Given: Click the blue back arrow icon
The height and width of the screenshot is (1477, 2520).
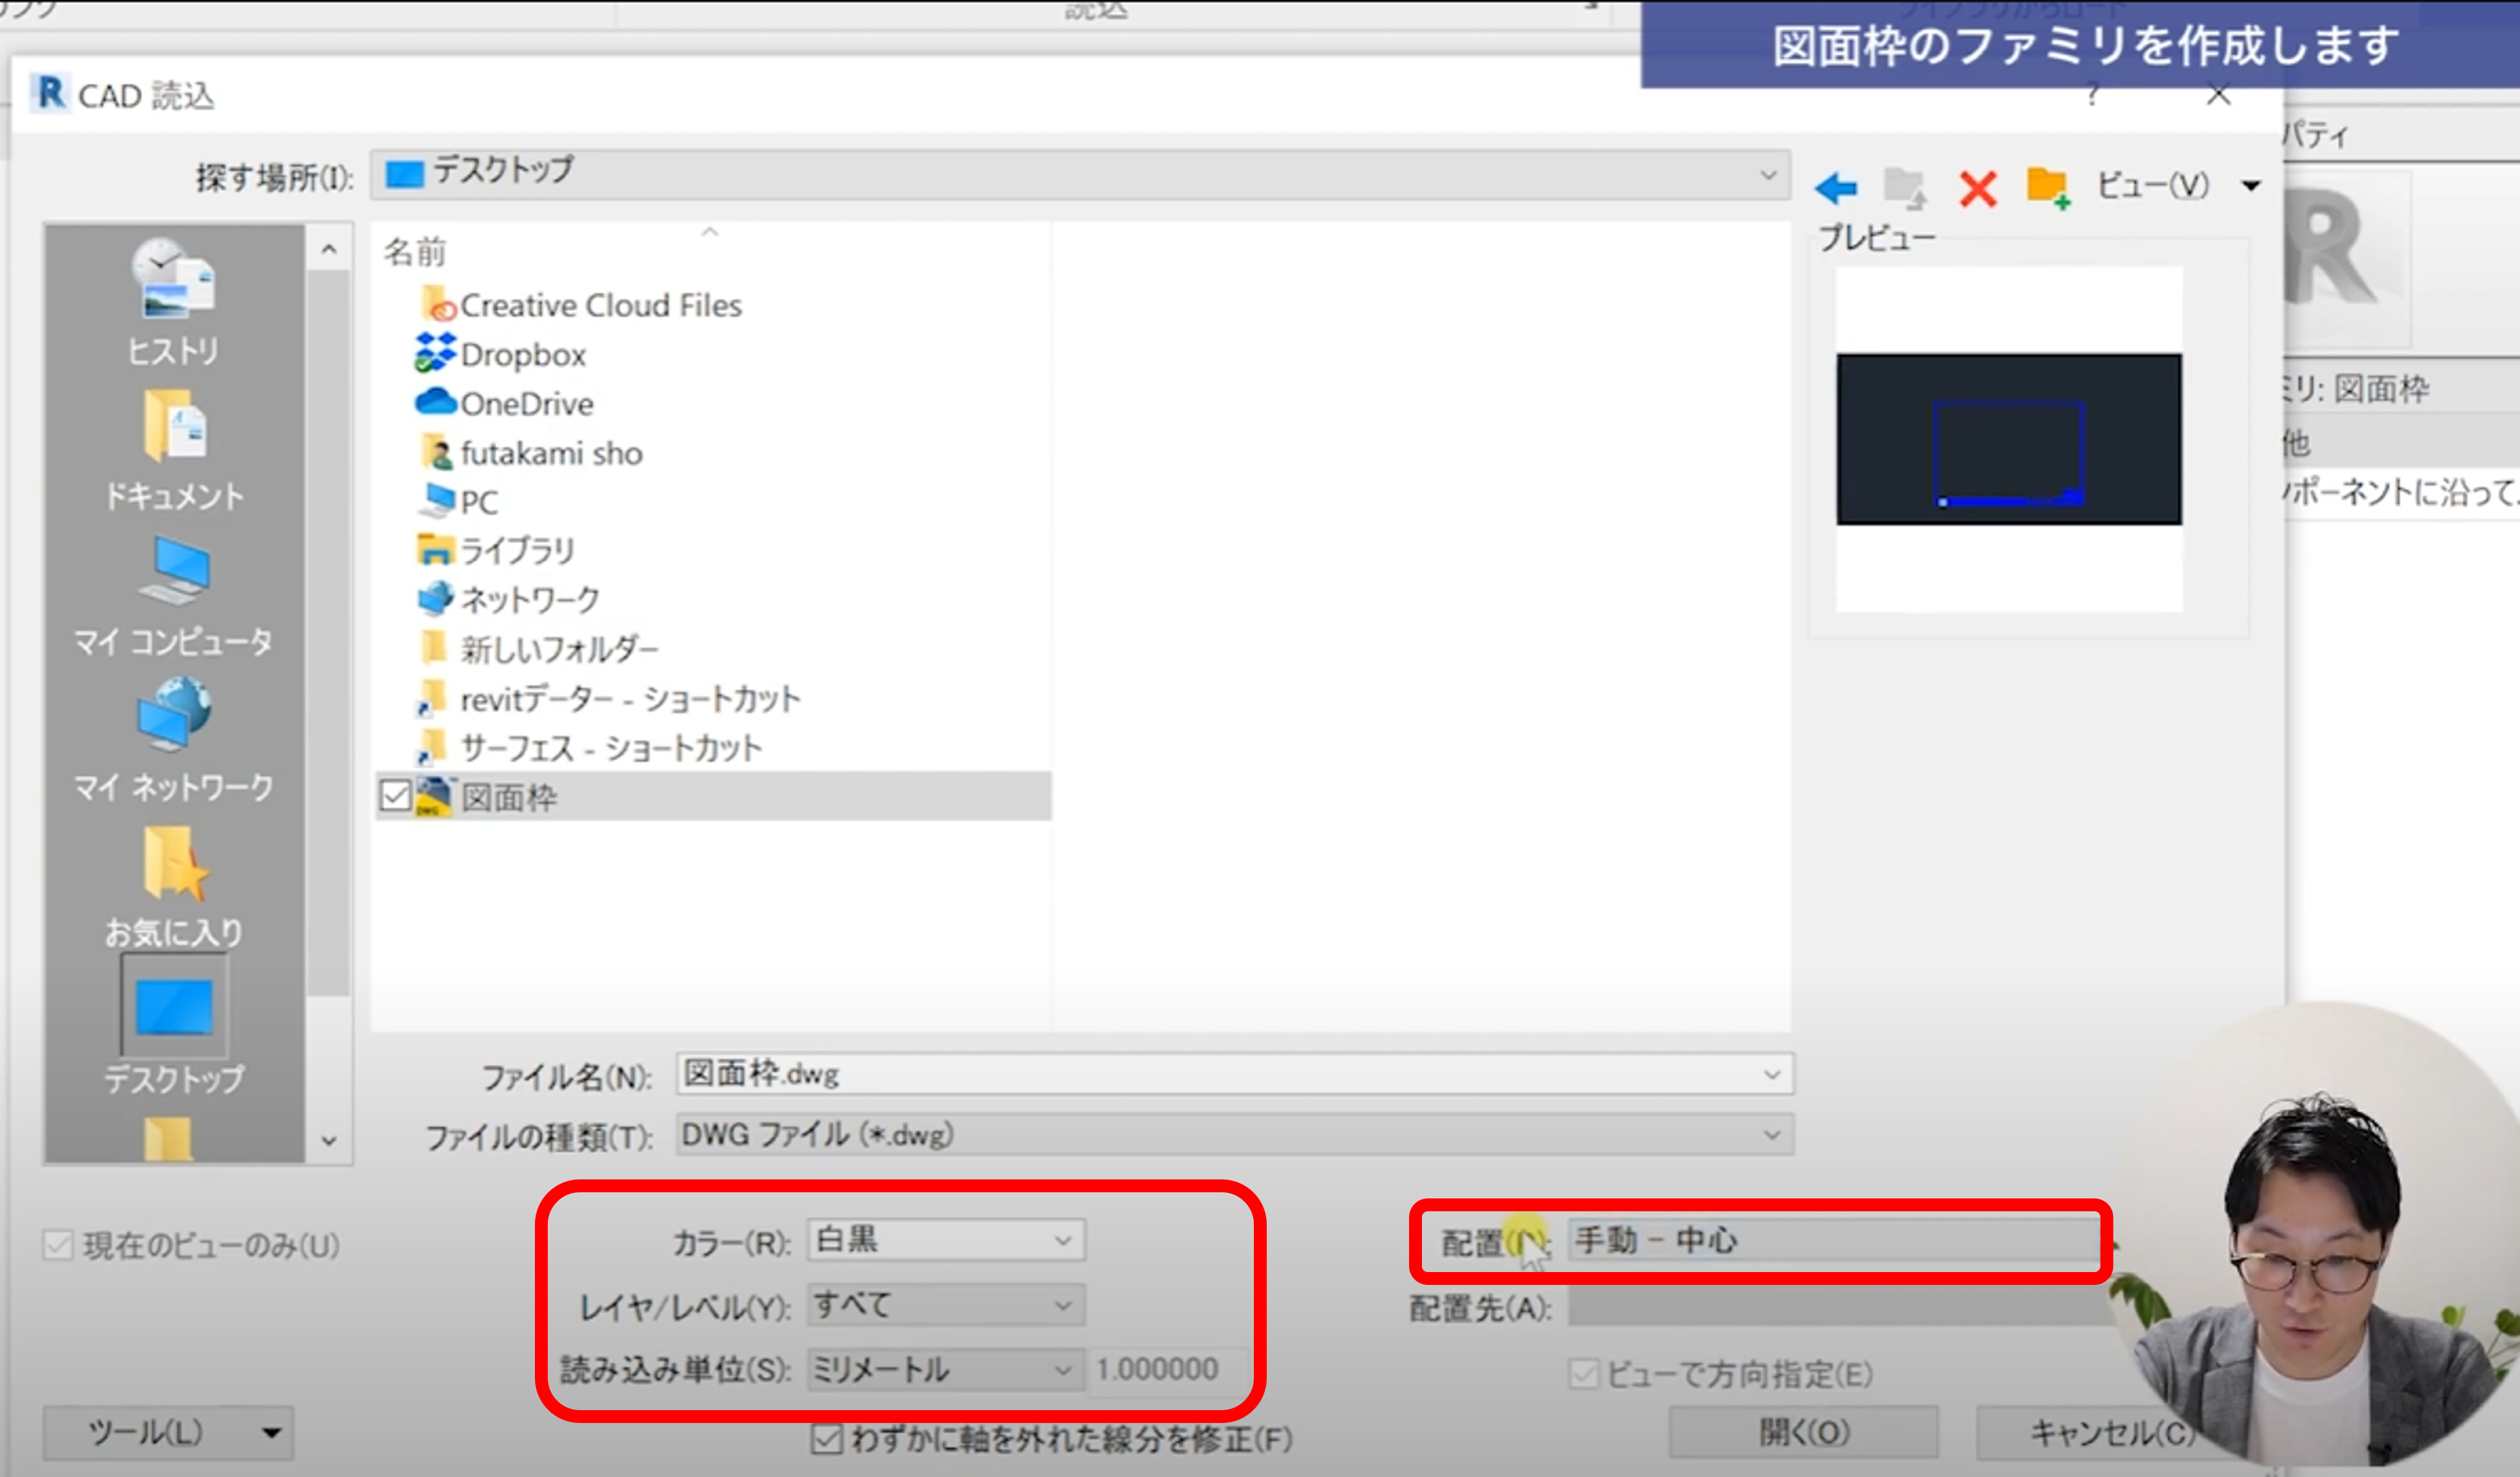Looking at the screenshot, I should click(x=1836, y=187).
